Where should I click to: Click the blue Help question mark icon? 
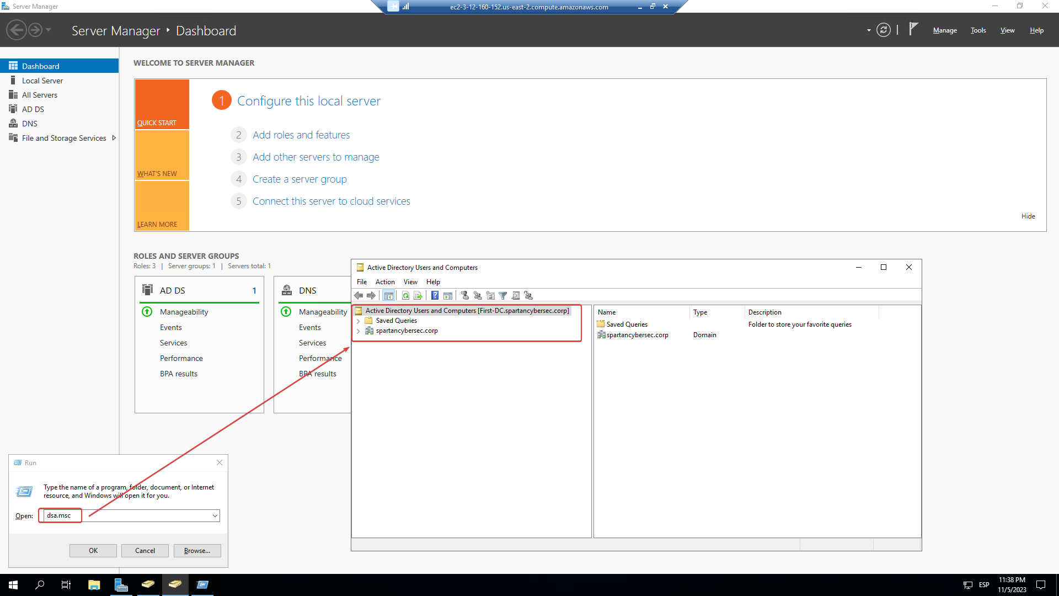[x=435, y=296]
